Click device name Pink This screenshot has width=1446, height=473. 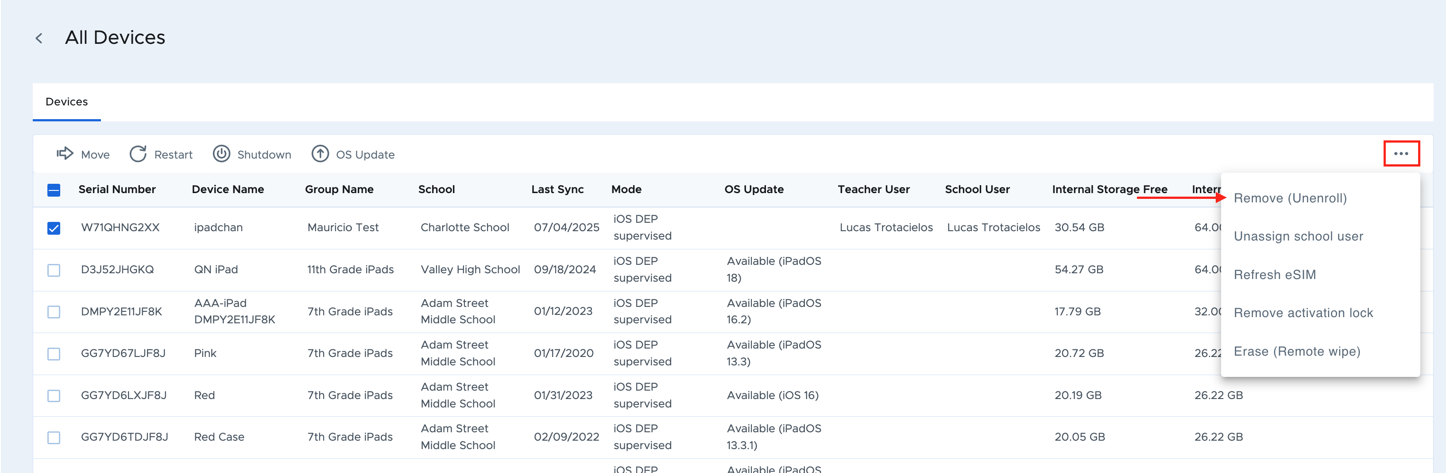(x=205, y=353)
